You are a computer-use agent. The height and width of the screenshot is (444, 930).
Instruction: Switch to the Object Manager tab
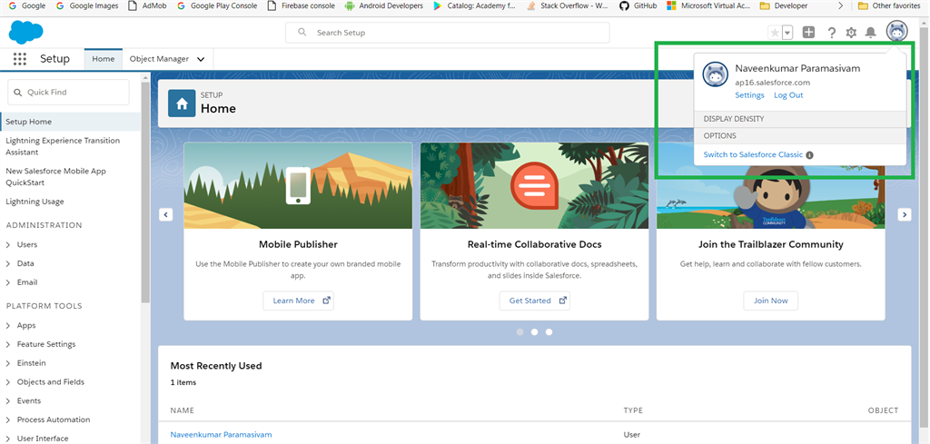[159, 59]
